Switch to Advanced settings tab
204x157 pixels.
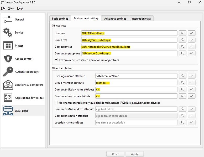pos(115,19)
